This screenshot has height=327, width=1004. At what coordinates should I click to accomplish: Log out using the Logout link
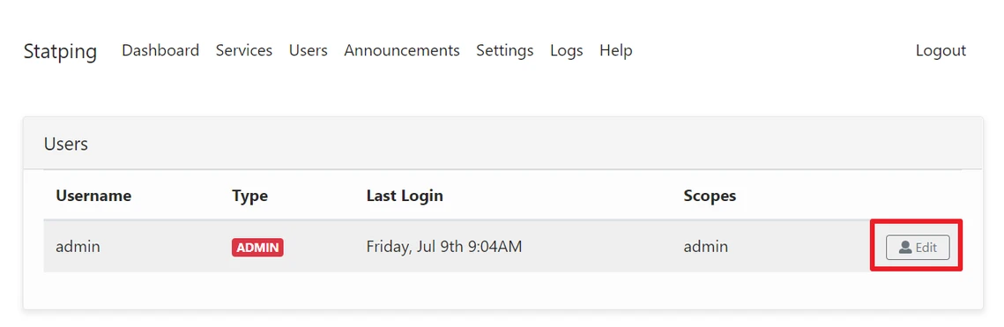(941, 50)
